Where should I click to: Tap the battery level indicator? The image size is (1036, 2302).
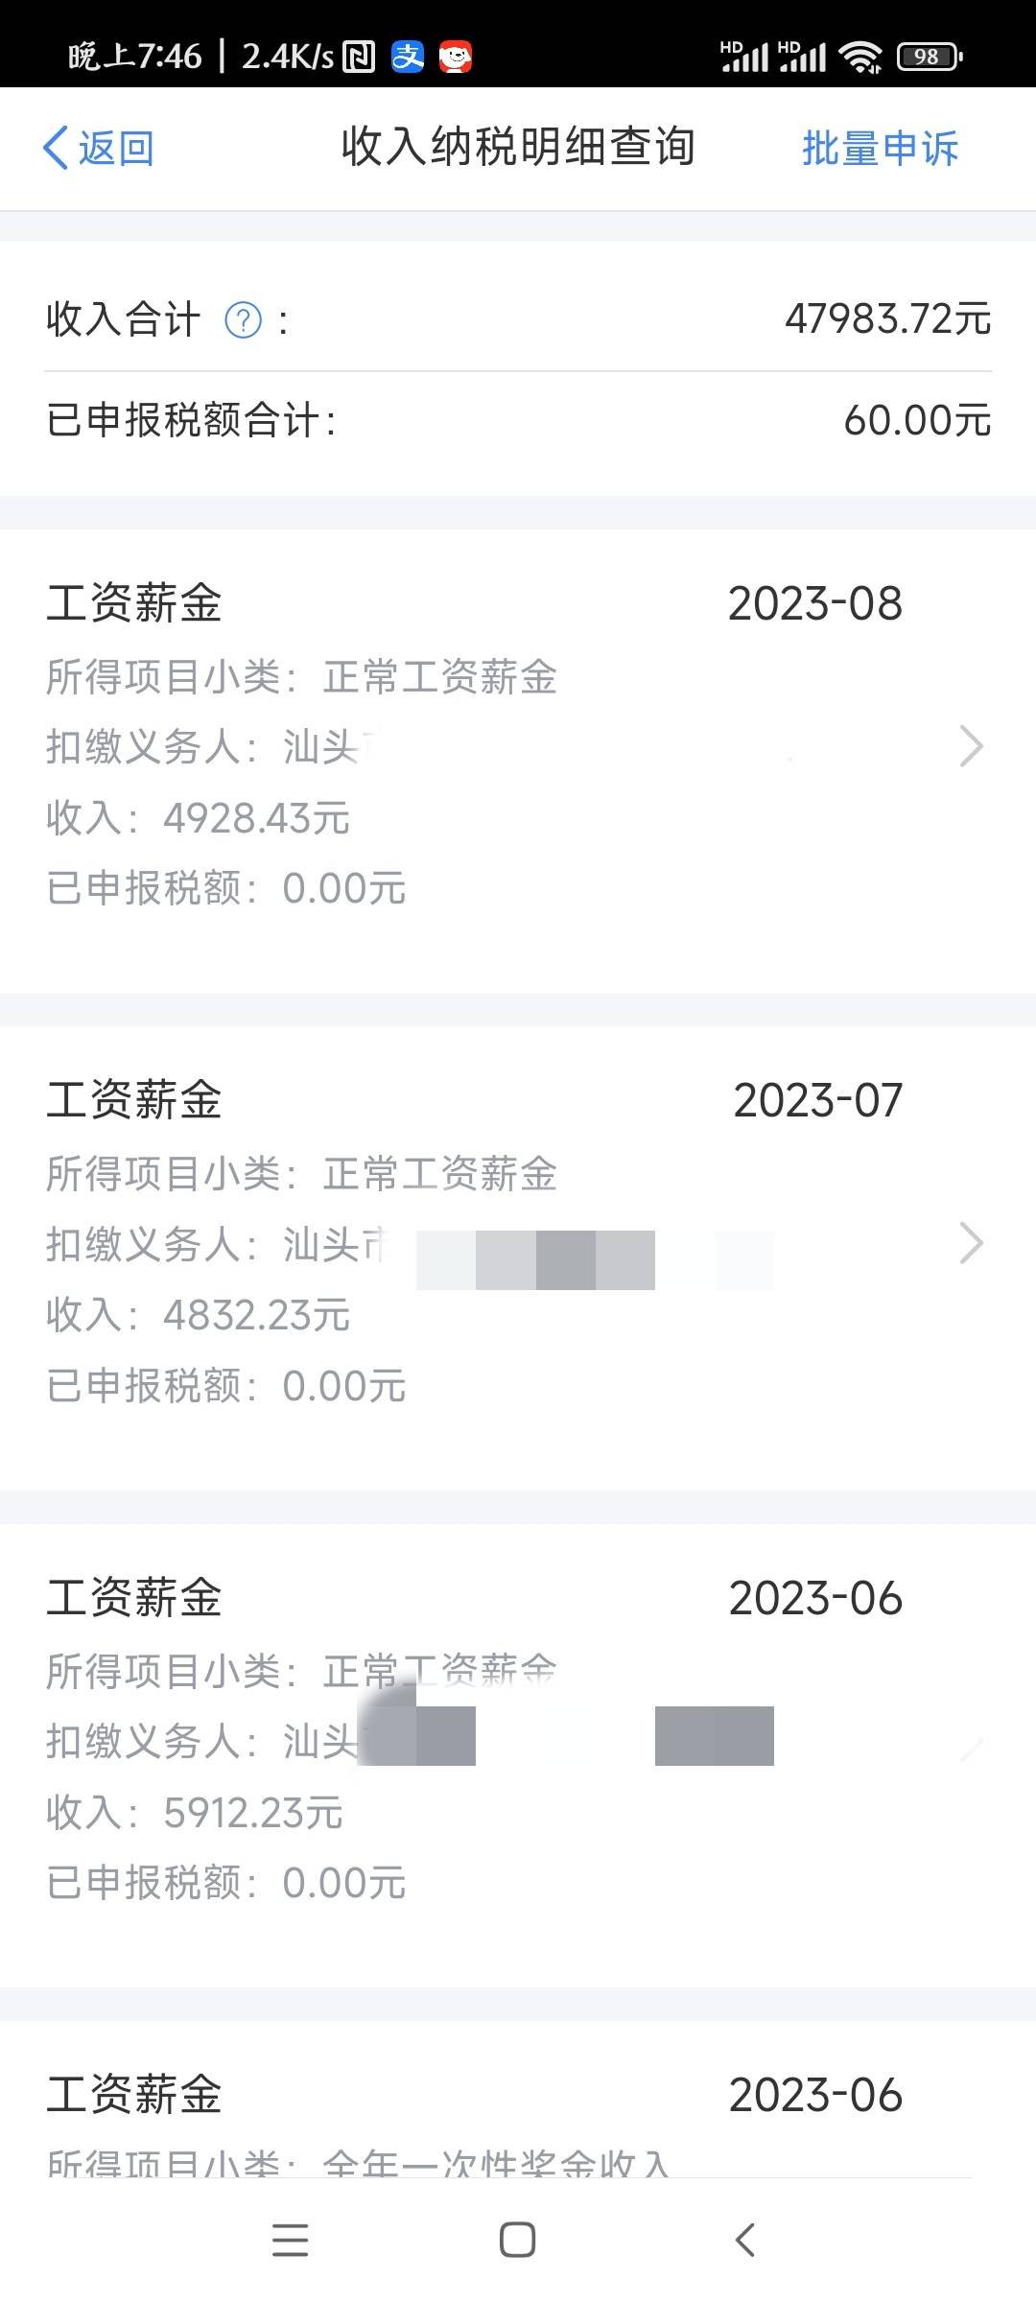point(929,57)
